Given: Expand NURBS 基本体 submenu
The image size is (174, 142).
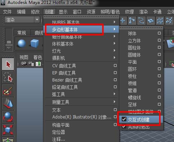Looking at the screenshot, I should point(81,22).
